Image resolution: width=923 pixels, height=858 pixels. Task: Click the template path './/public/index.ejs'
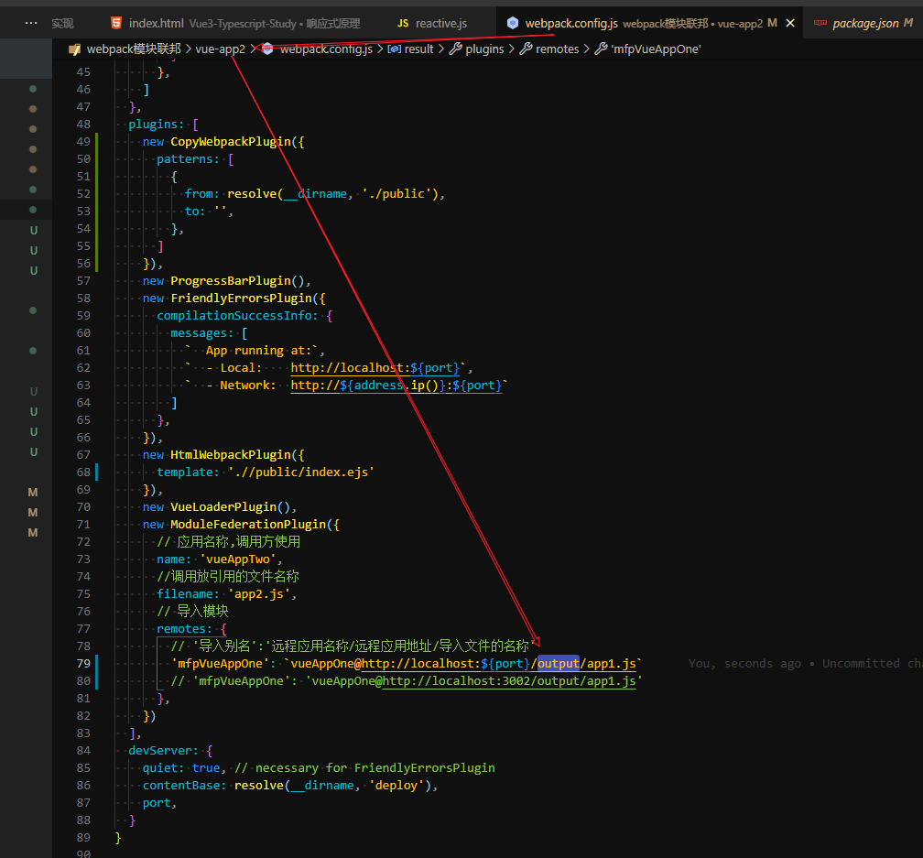tap(300, 472)
